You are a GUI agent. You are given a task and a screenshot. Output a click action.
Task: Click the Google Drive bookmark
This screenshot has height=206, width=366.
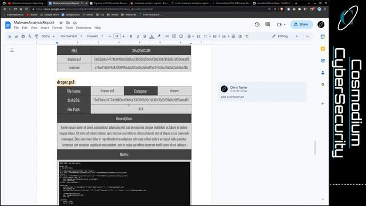click(x=50, y=14)
